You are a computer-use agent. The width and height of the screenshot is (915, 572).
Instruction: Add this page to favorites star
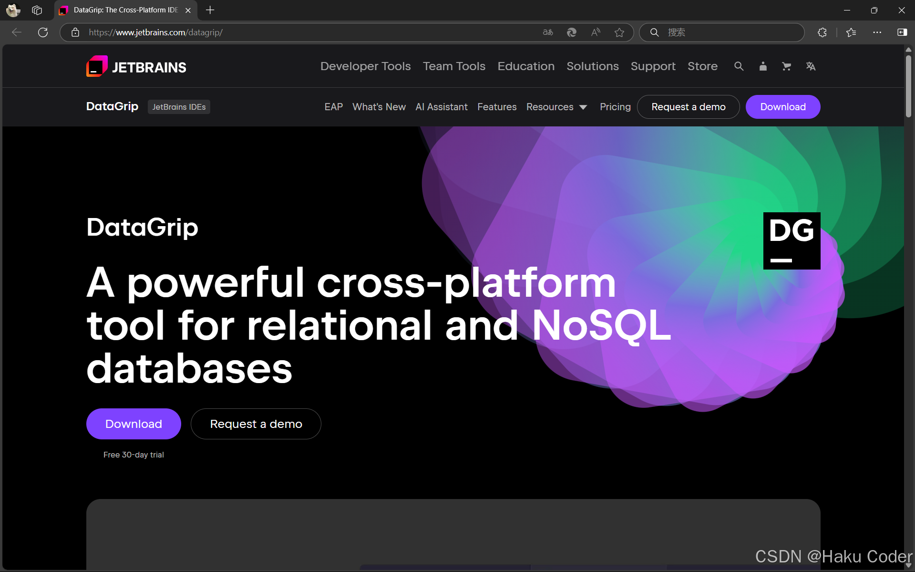click(x=619, y=32)
